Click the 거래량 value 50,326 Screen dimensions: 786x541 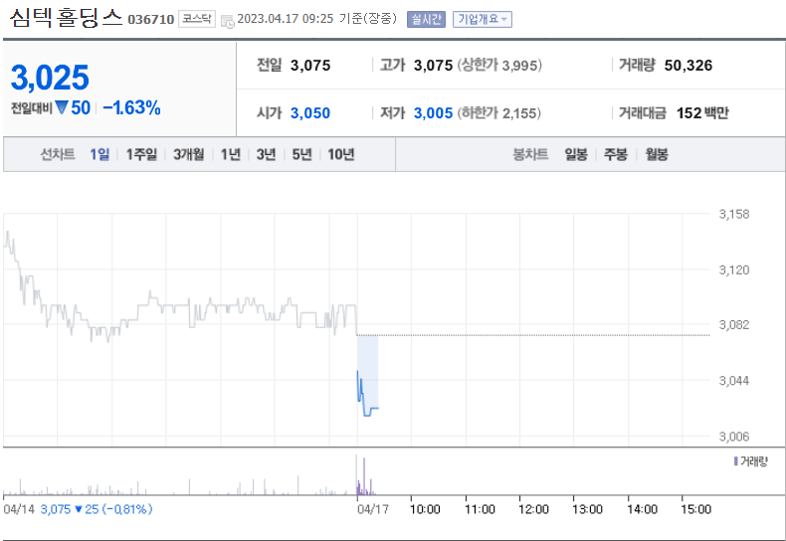point(688,66)
